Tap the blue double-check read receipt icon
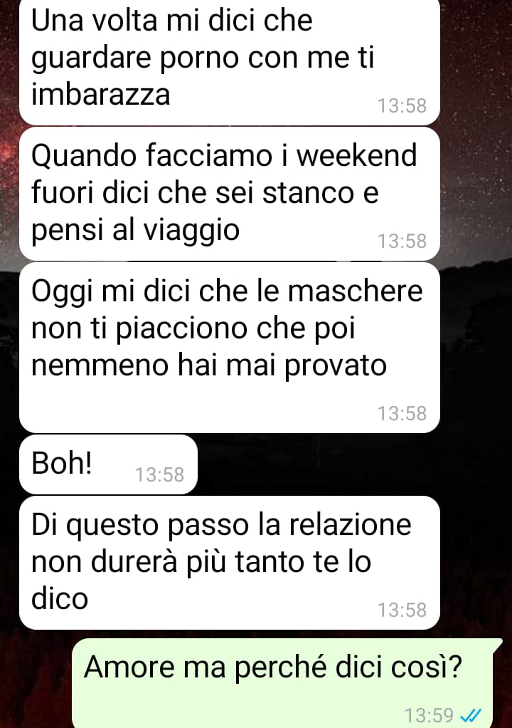This screenshot has height=728, width=512. click(471, 714)
